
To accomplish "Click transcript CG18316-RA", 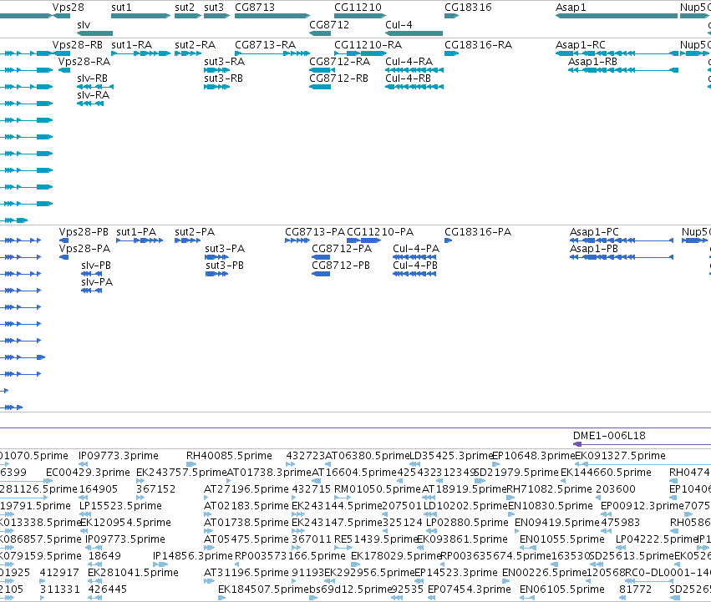I will pyautogui.click(x=479, y=45).
